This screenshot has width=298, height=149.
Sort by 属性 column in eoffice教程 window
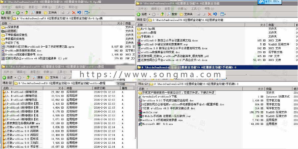pos(127,88)
